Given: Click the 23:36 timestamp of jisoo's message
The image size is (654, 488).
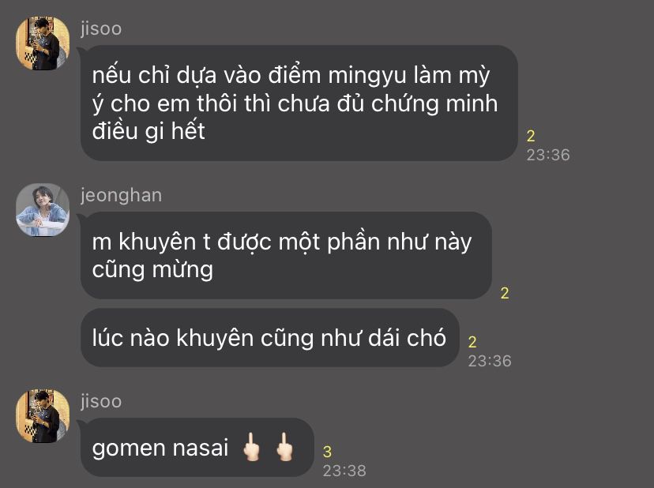Looking at the screenshot, I should pos(548,155).
